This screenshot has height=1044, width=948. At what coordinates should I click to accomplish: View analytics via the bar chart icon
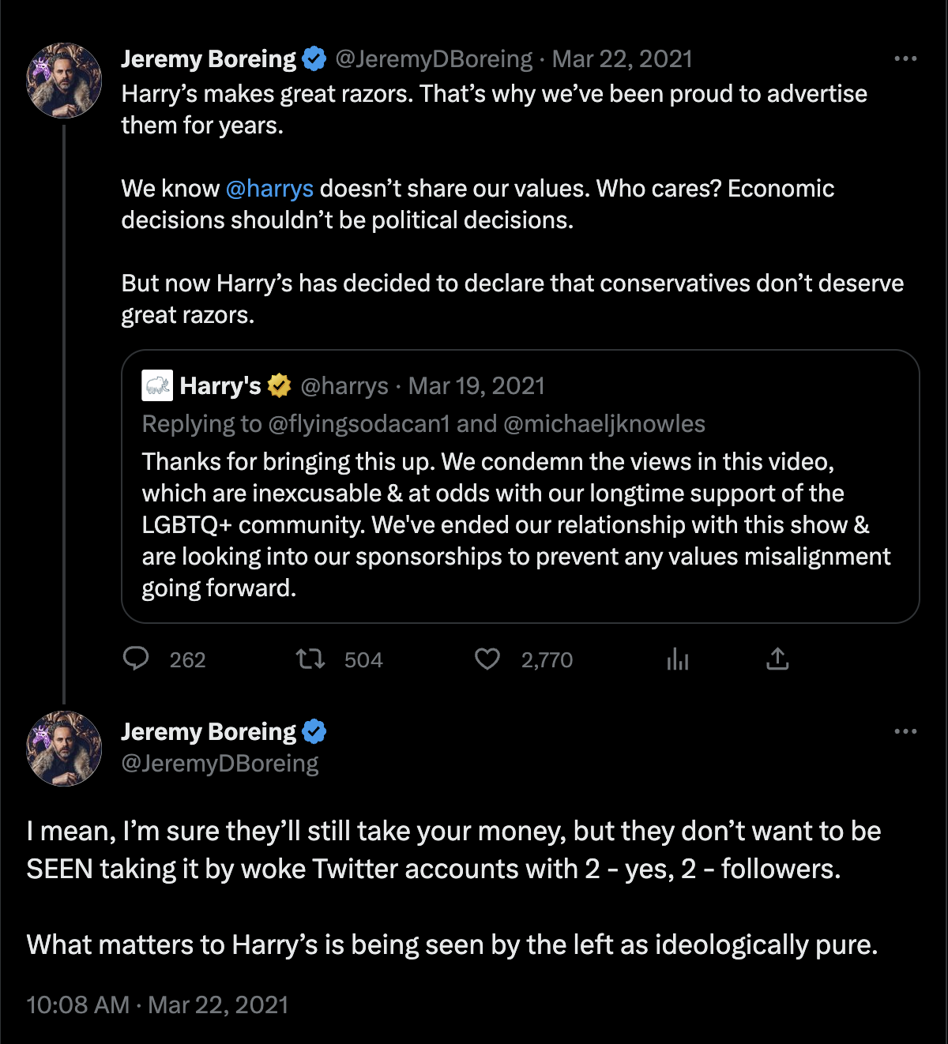(x=679, y=659)
